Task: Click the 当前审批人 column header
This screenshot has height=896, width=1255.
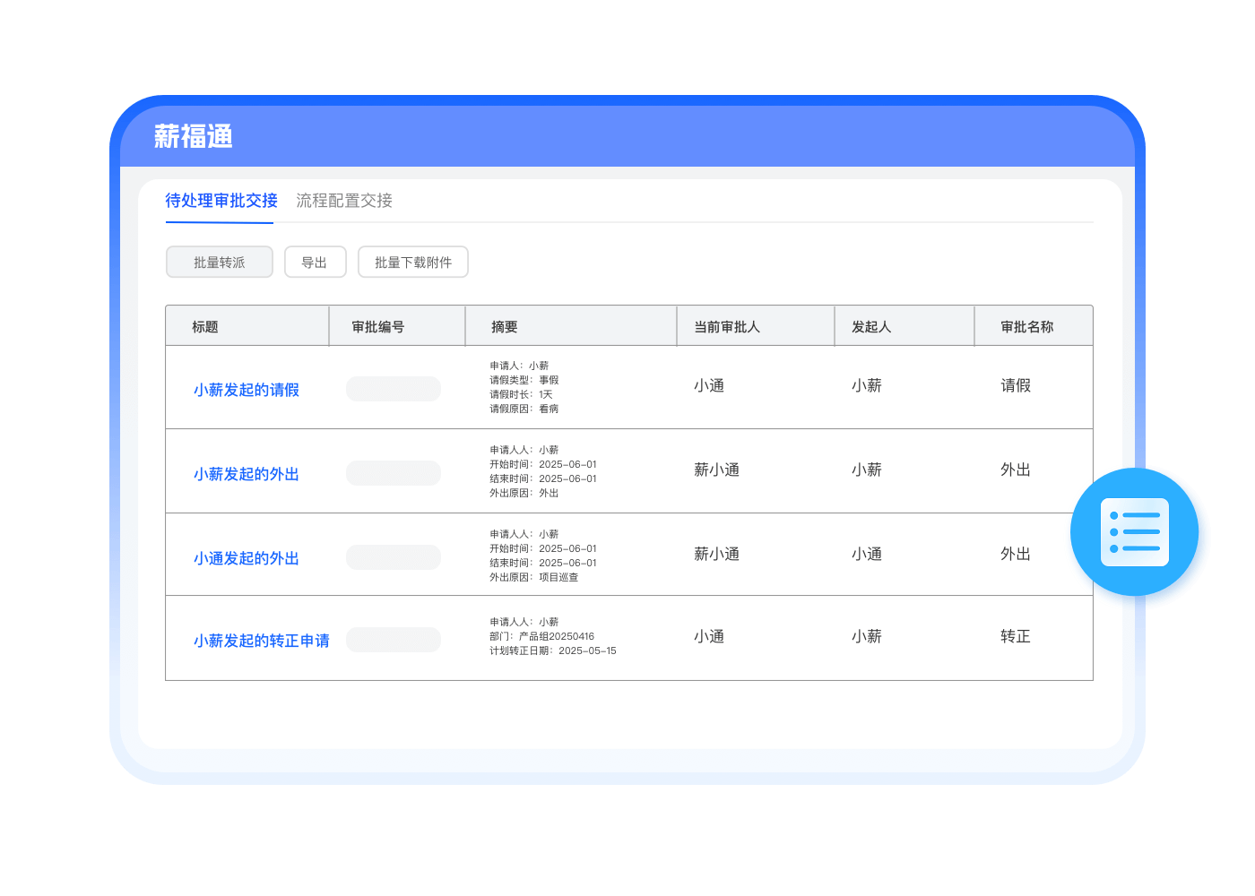Action: pos(727,327)
